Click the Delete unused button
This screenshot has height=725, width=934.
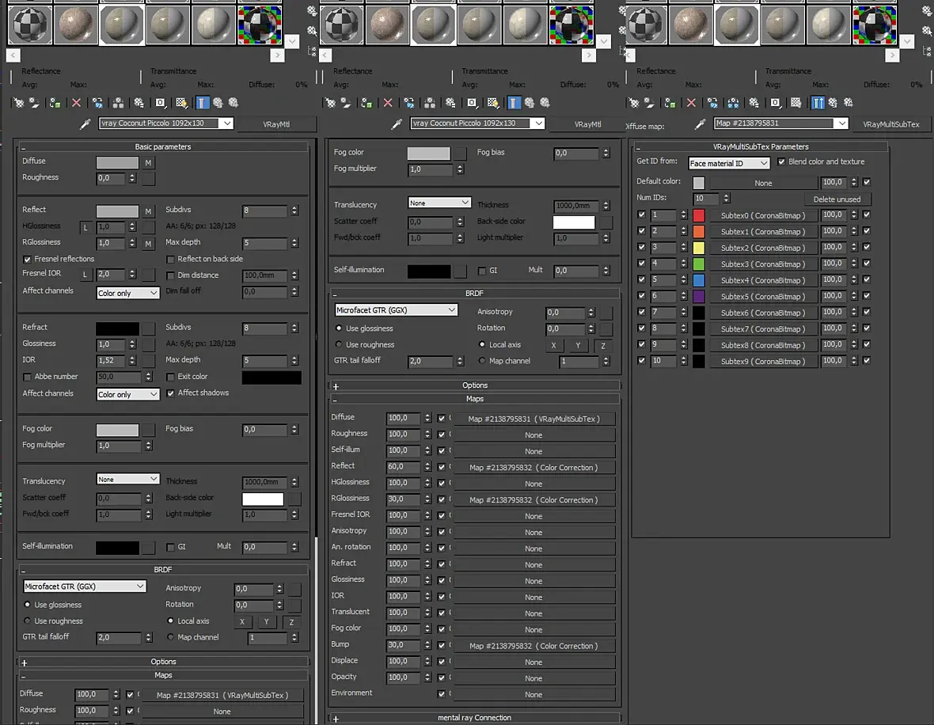tap(837, 199)
